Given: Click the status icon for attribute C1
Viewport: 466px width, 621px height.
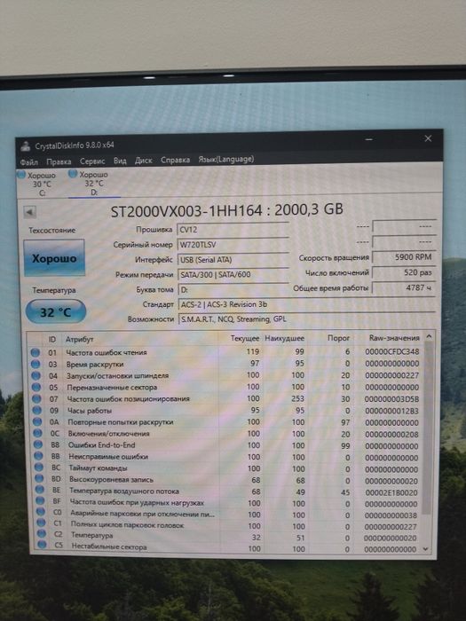Looking at the screenshot, I should pyautogui.click(x=41, y=523).
